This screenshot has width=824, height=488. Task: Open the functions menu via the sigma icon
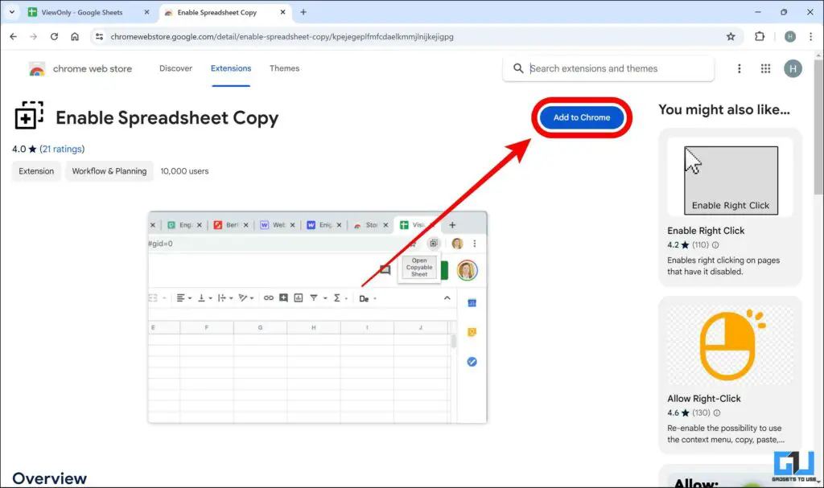tap(336, 297)
